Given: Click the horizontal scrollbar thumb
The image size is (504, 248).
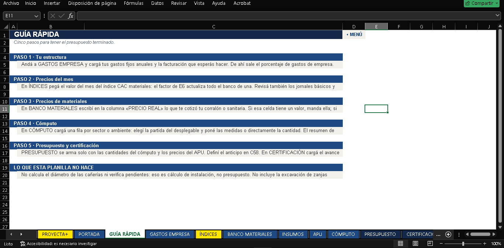Looking at the screenshot, I should click(x=480, y=234).
